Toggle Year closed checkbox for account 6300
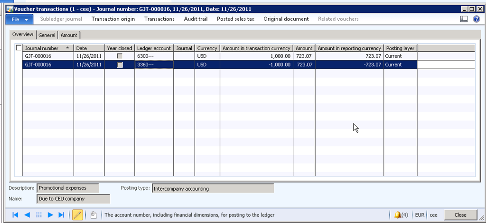The image size is (486, 223). point(120,56)
